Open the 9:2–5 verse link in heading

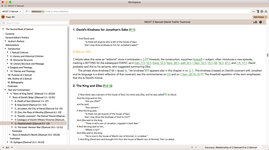pos(107,86)
